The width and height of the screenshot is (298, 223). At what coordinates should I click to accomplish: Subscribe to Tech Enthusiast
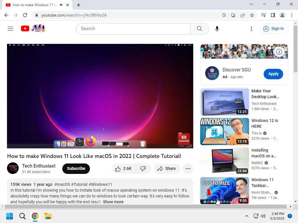(76, 169)
